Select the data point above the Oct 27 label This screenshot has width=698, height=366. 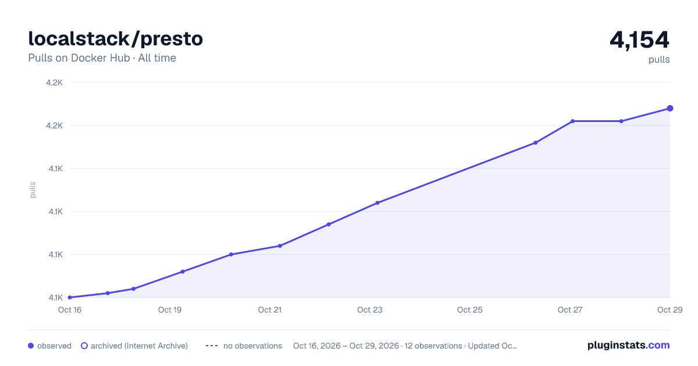pyautogui.click(x=572, y=121)
